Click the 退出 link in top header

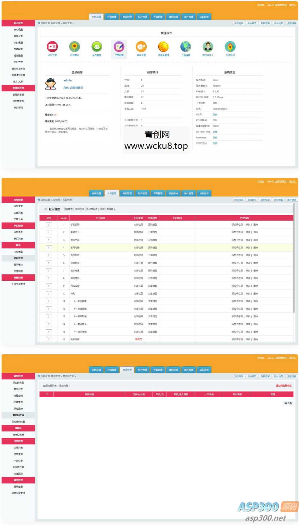click(x=292, y=5)
